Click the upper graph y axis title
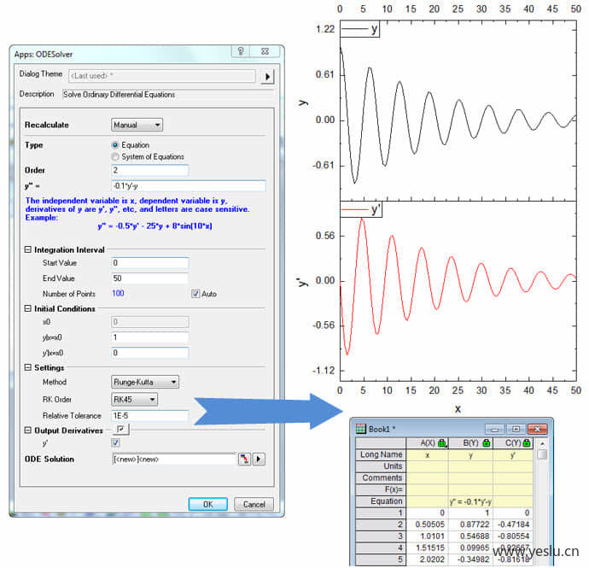The image size is (589, 568). 303,103
